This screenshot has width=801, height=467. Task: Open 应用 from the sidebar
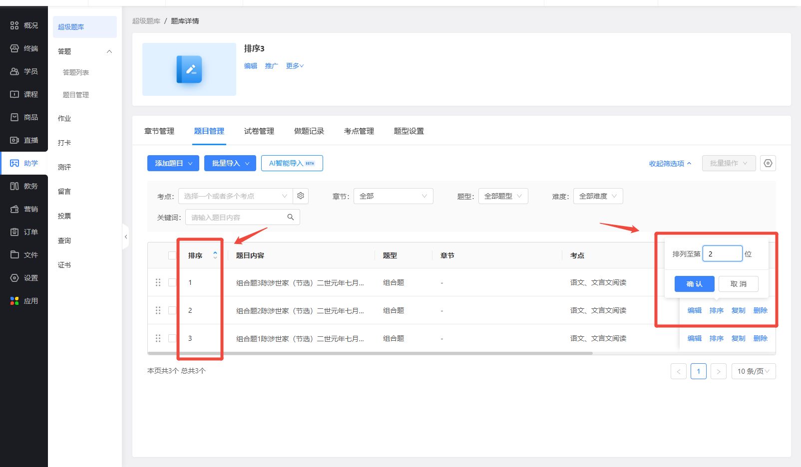(x=24, y=301)
